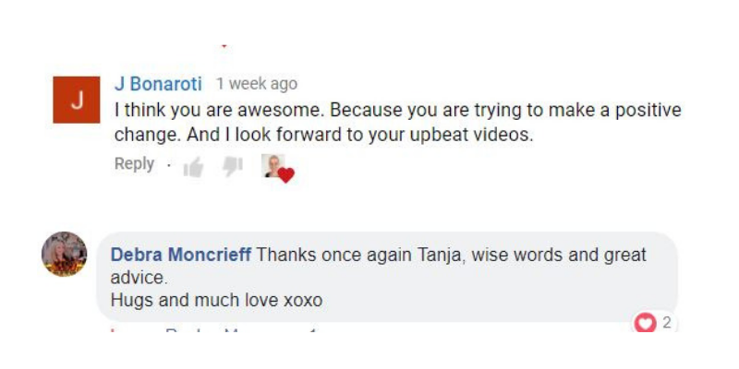
Task: Click the "1 week ago" timestamp
Action: click(x=257, y=84)
